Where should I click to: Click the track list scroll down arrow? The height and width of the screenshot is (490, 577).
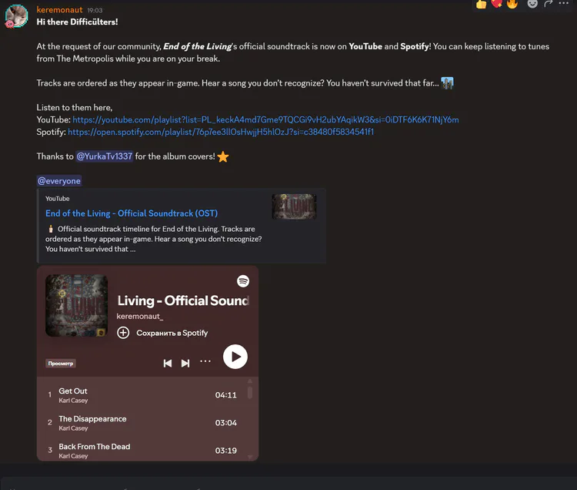tap(250, 457)
